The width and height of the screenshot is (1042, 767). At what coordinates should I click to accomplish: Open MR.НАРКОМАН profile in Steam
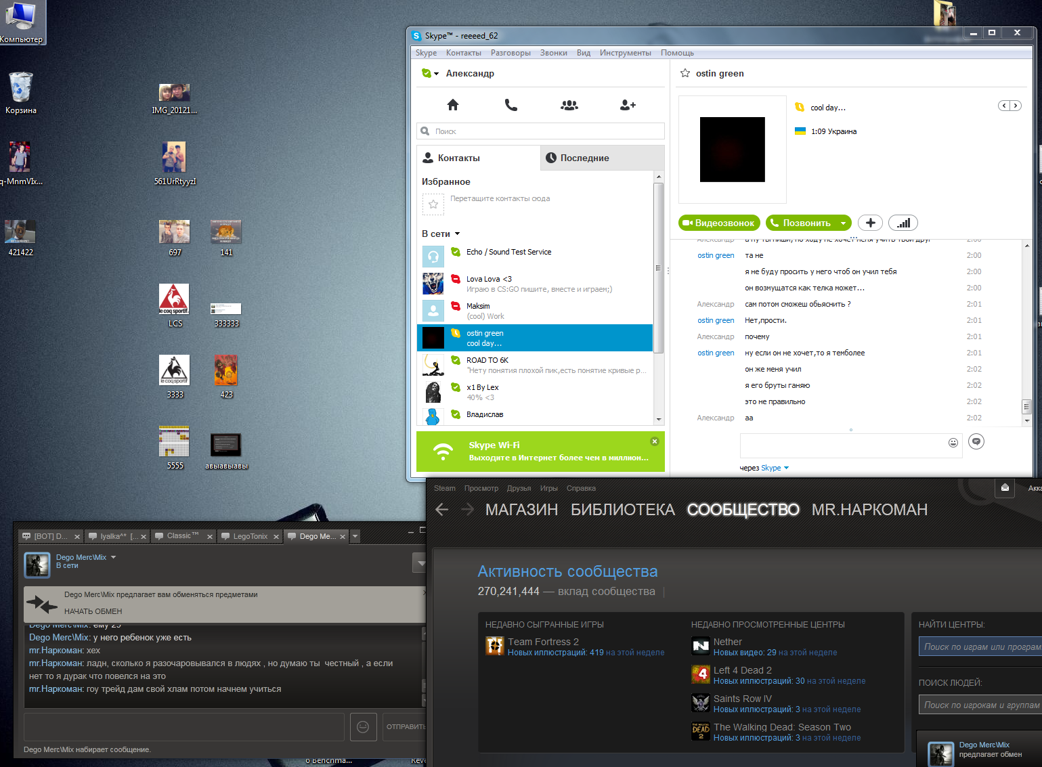pyautogui.click(x=870, y=510)
